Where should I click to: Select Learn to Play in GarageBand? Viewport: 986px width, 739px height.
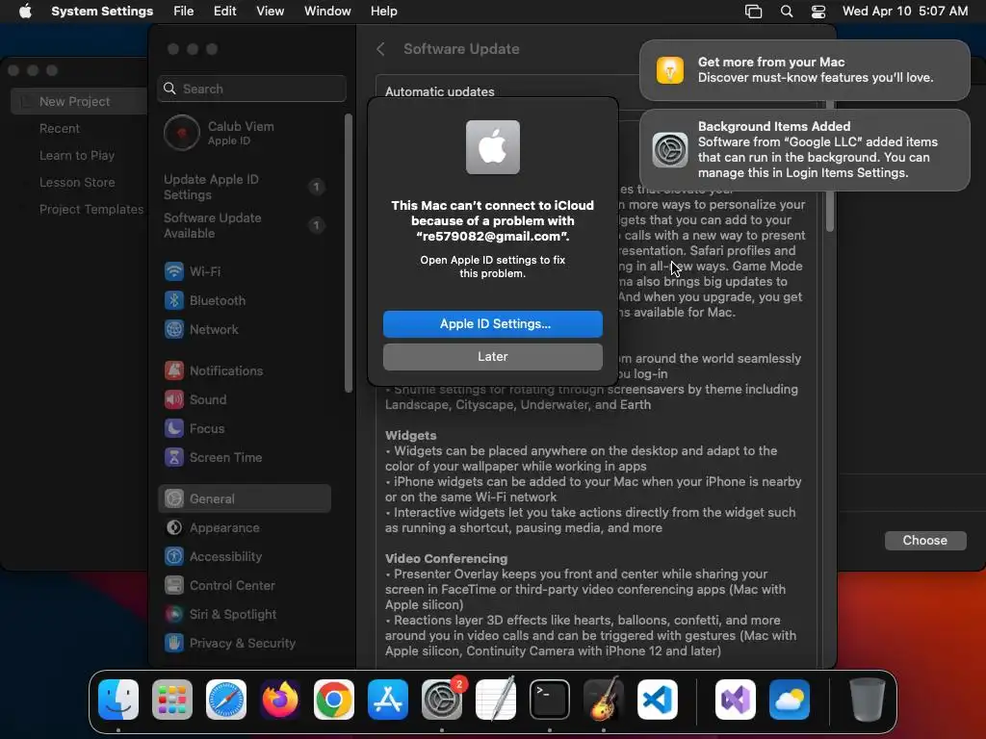coord(77,155)
